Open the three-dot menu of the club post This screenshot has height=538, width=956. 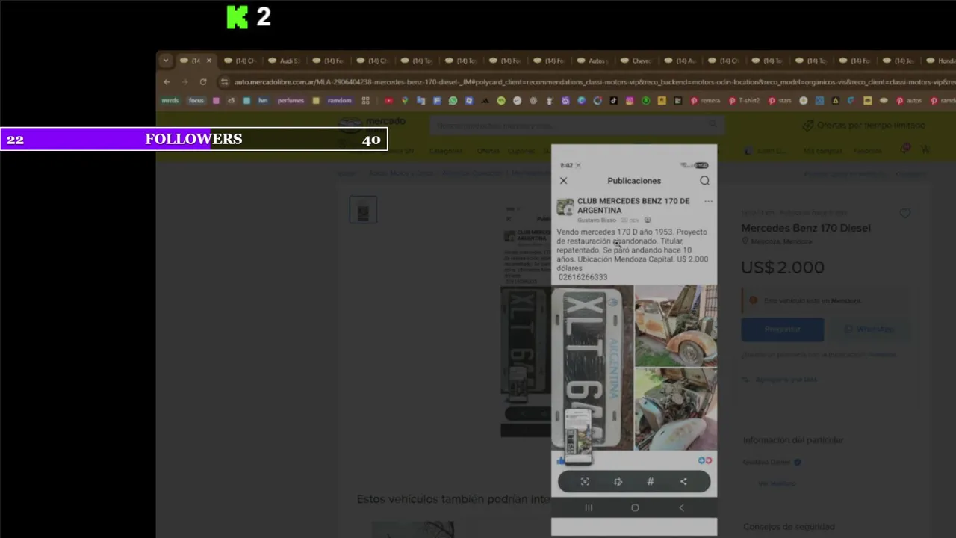click(x=708, y=202)
